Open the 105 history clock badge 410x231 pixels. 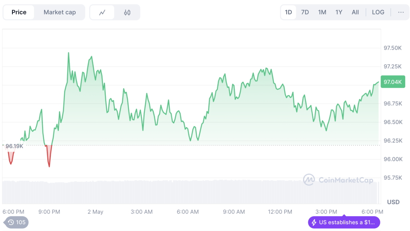[x=16, y=222]
